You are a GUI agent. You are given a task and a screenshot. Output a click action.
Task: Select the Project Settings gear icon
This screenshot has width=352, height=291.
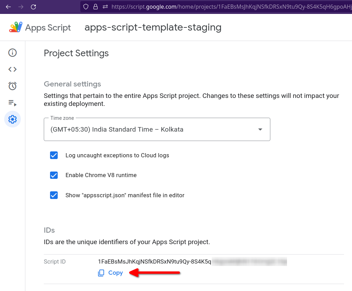[13, 119]
